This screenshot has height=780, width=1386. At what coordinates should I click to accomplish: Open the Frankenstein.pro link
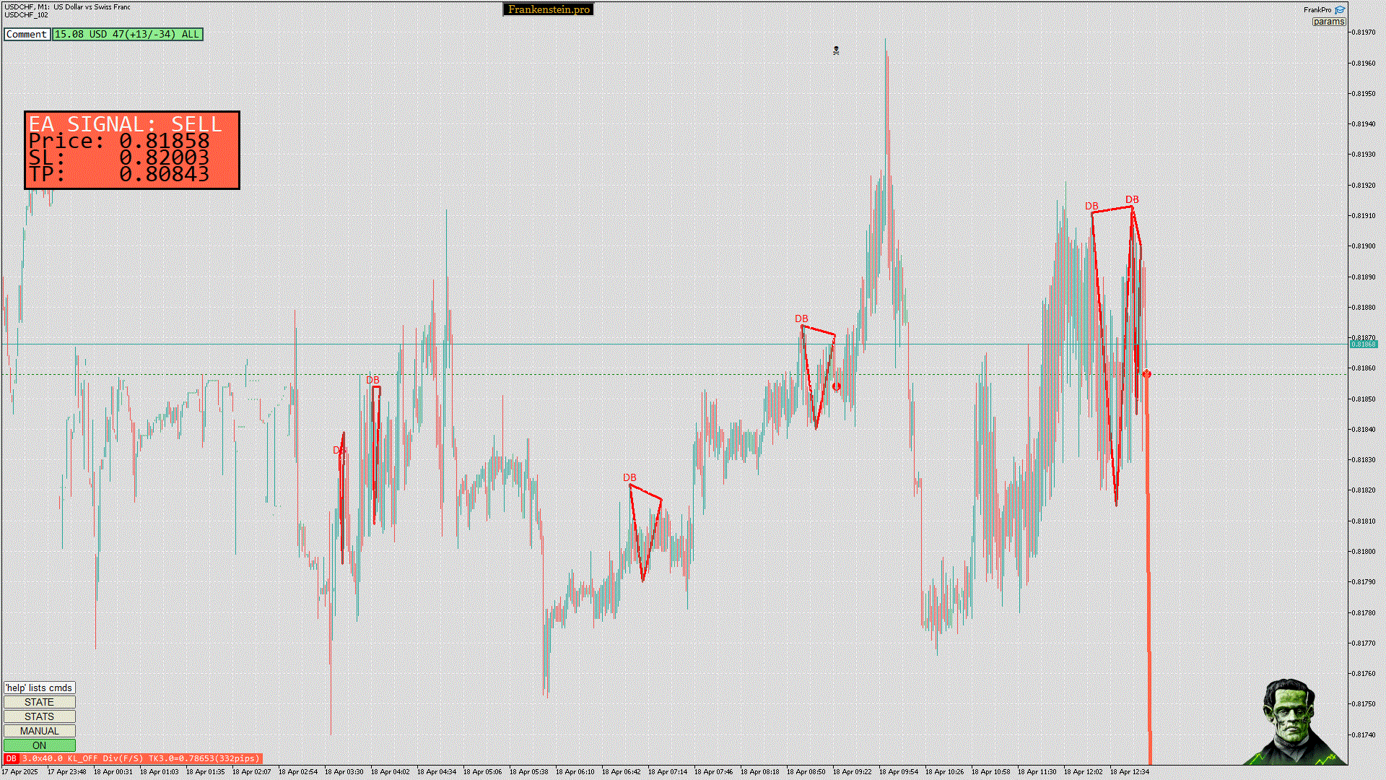tap(549, 9)
